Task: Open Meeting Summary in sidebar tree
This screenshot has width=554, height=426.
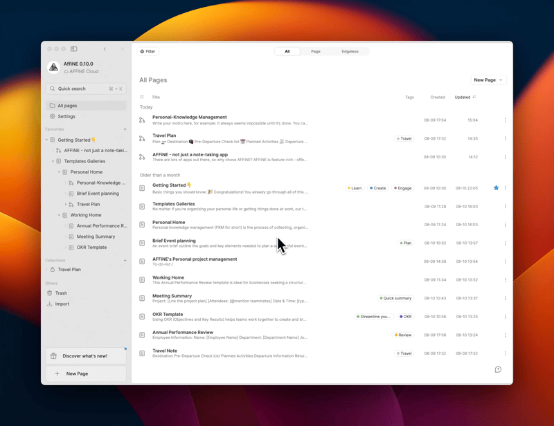Action: [96, 237]
